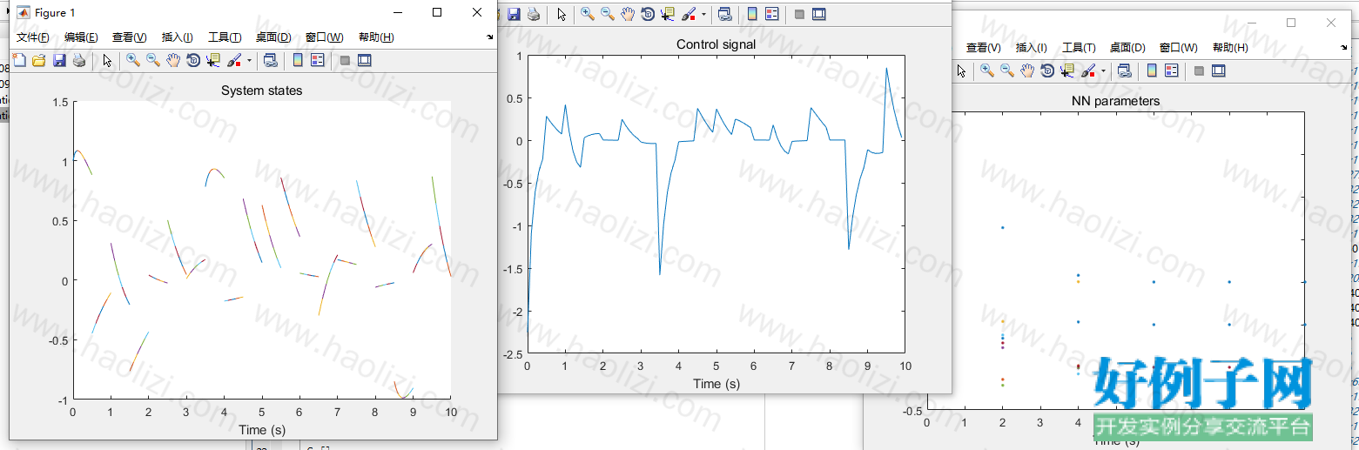The width and height of the screenshot is (1359, 450).
Task: Brush dropdown arrow in NN parameters window toolbar
Action: (x=1103, y=71)
